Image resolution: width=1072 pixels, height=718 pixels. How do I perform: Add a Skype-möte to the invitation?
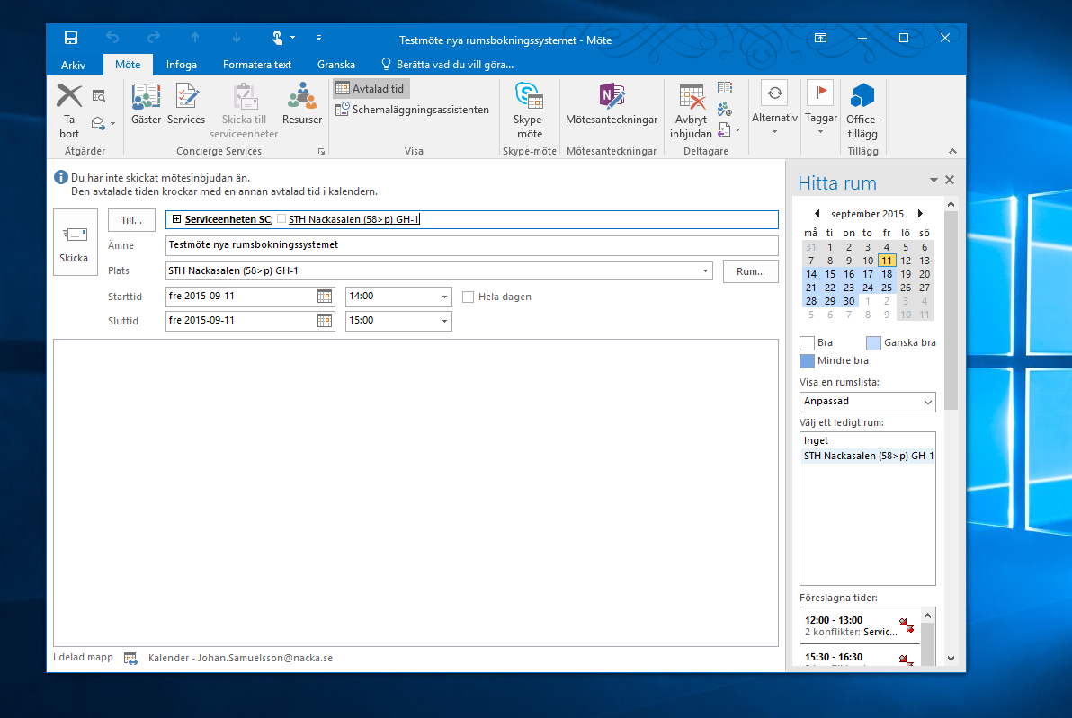529,111
